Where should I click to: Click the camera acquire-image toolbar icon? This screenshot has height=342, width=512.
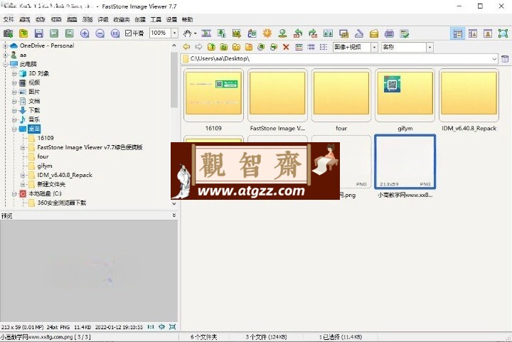tap(8, 33)
